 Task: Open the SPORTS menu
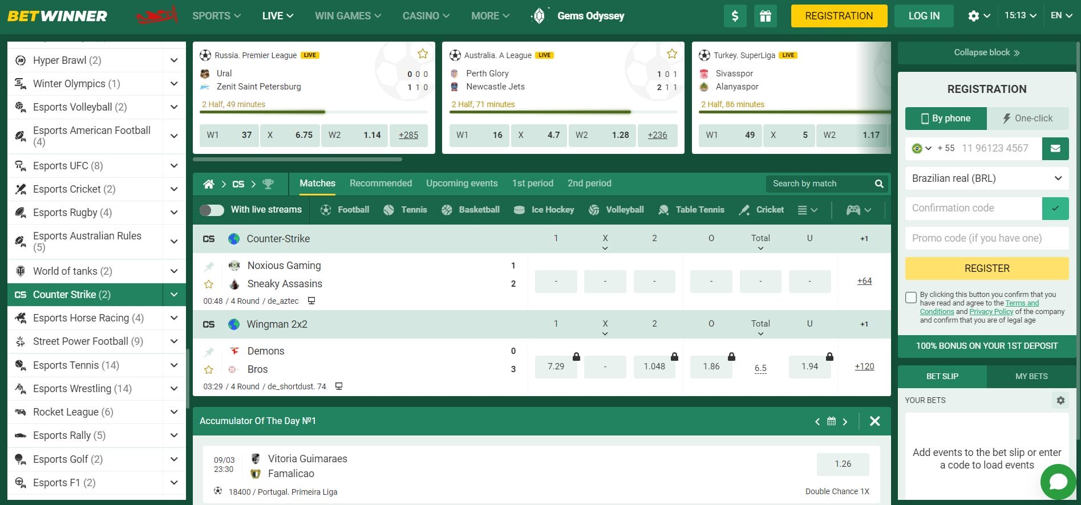click(x=216, y=16)
